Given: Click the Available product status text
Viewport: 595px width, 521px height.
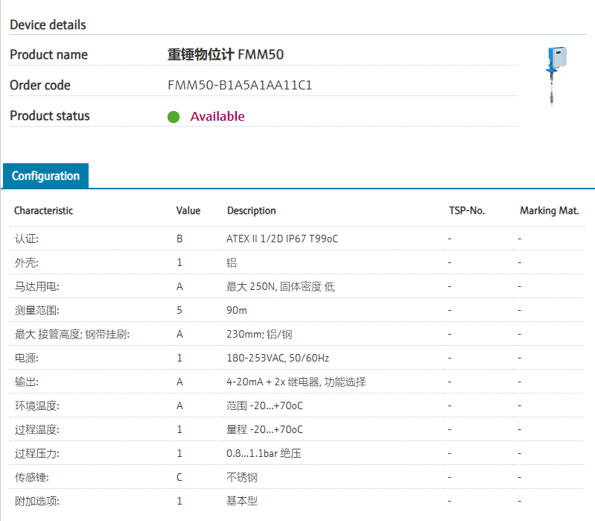Looking at the screenshot, I should [217, 116].
